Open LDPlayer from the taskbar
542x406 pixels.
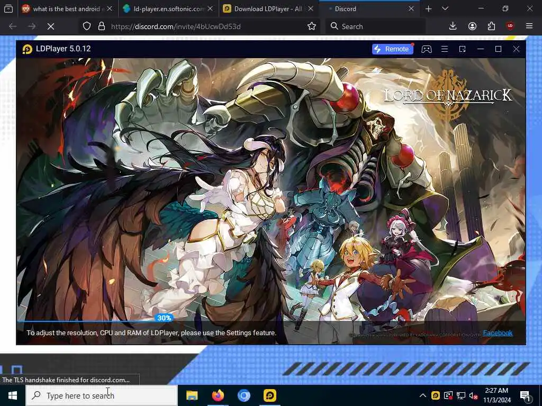coord(270,395)
